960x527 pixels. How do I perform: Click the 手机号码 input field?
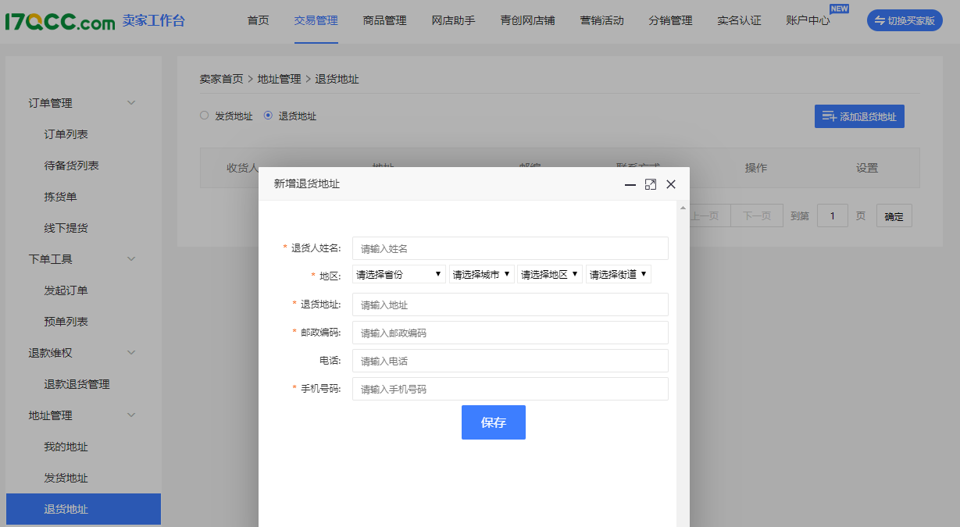click(x=510, y=389)
